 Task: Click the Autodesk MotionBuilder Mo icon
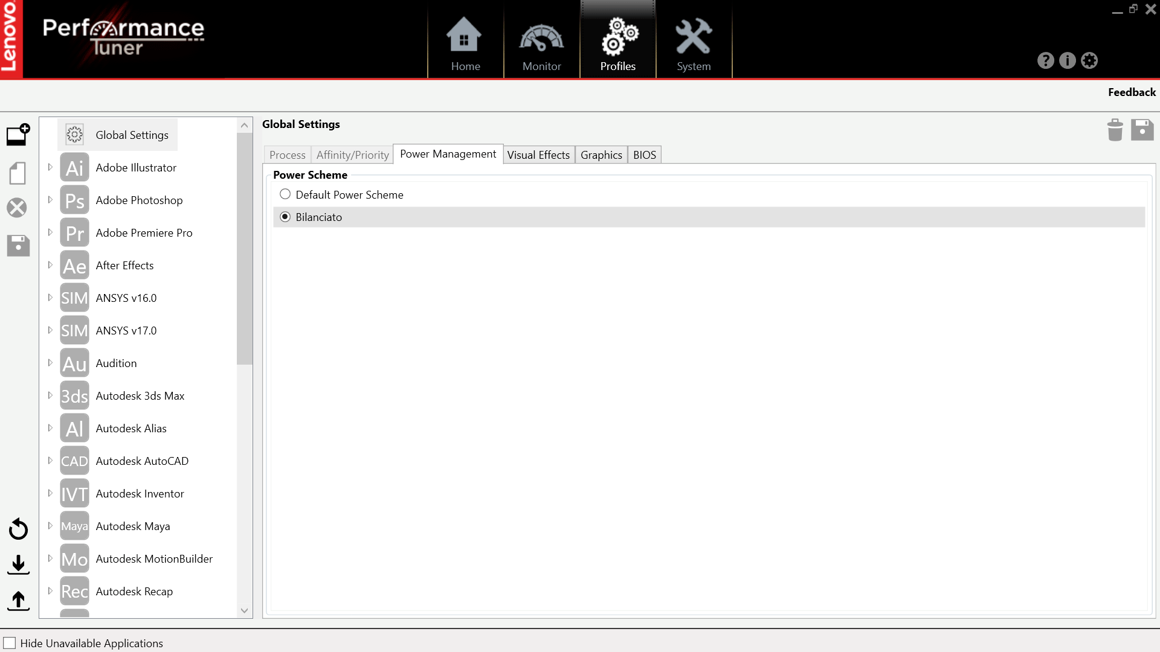pyautogui.click(x=74, y=559)
